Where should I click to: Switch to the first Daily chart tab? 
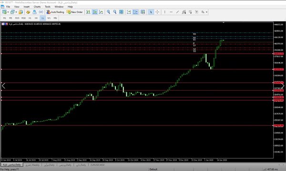point(12,165)
